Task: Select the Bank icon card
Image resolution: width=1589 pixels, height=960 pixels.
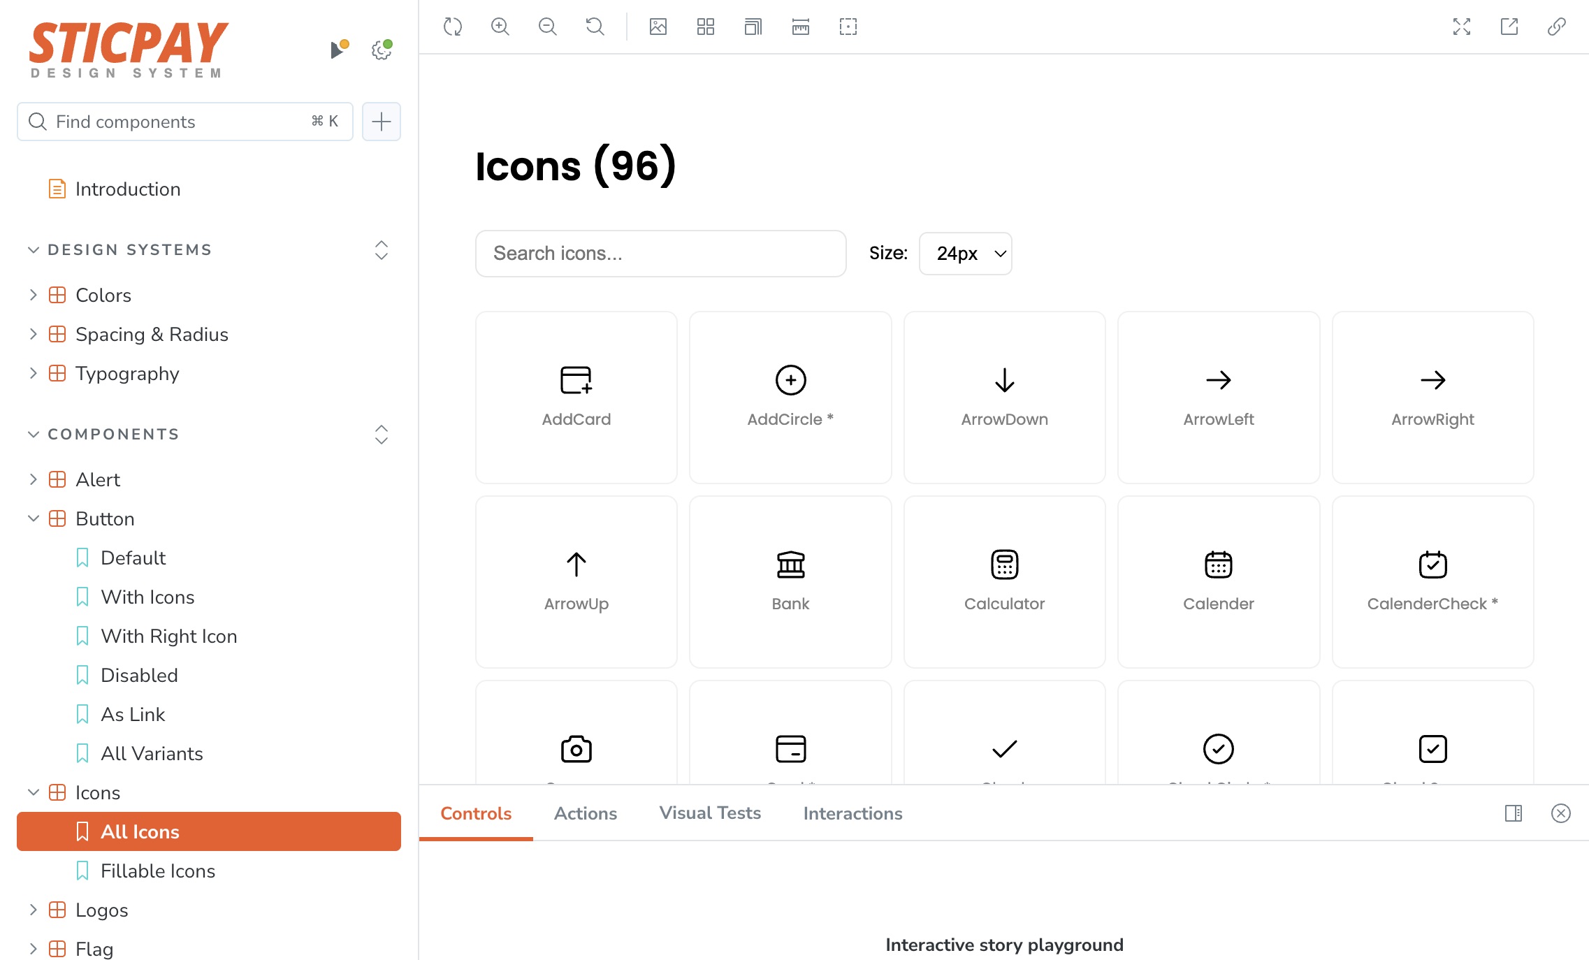Action: coord(790,581)
